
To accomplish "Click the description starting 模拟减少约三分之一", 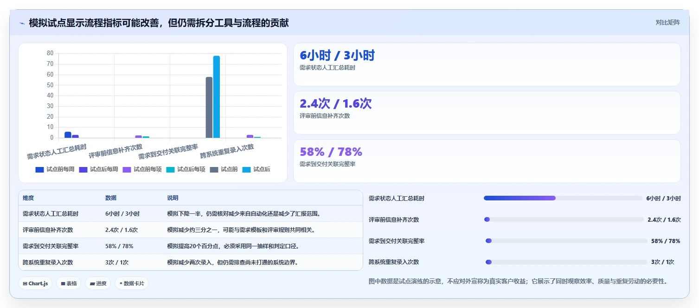I will pyautogui.click(x=241, y=230).
